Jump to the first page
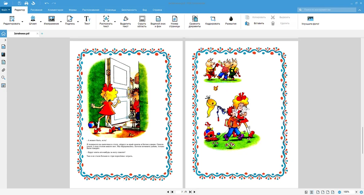364x195 pixels. [172, 192]
